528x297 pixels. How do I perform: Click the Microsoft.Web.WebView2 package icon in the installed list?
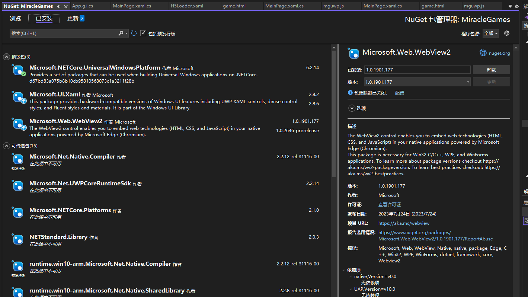pyautogui.click(x=18, y=124)
